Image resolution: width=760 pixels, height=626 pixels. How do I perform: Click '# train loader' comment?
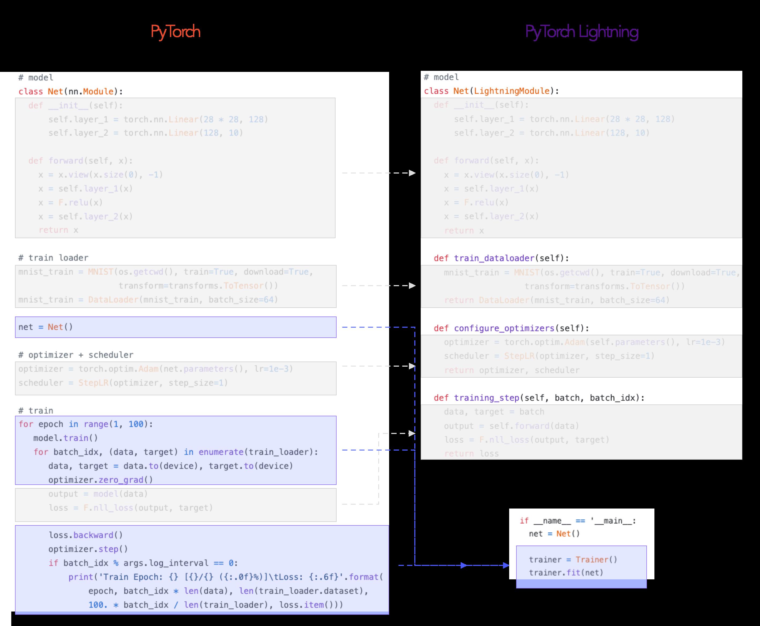pyautogui.click(x=53, y=258)
